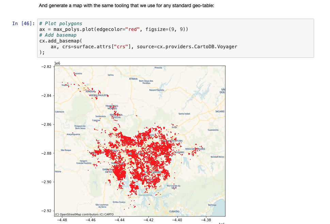
Task: Click the Santa Isabel label on map
Action: point(184,114)
